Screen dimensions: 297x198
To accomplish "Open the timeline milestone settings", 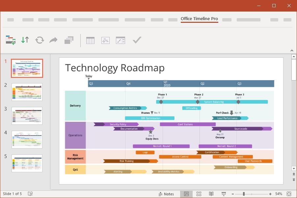I will tap(105, 40).
